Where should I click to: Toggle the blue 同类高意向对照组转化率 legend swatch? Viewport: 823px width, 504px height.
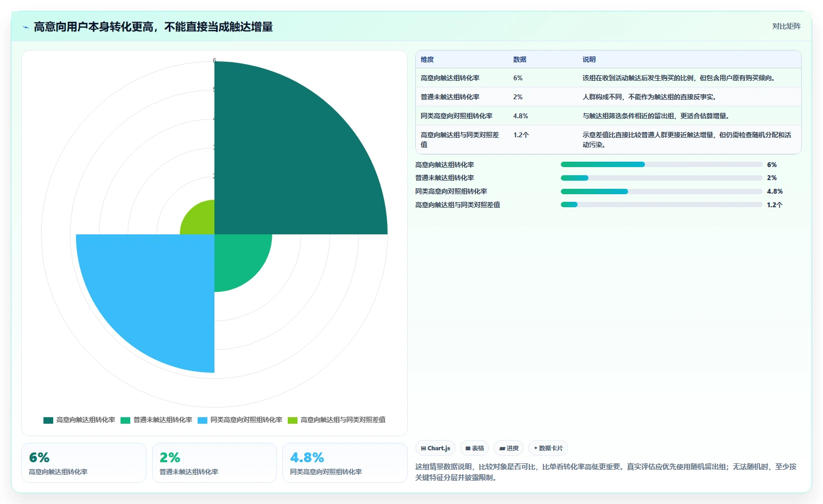(x=202, y=420)
